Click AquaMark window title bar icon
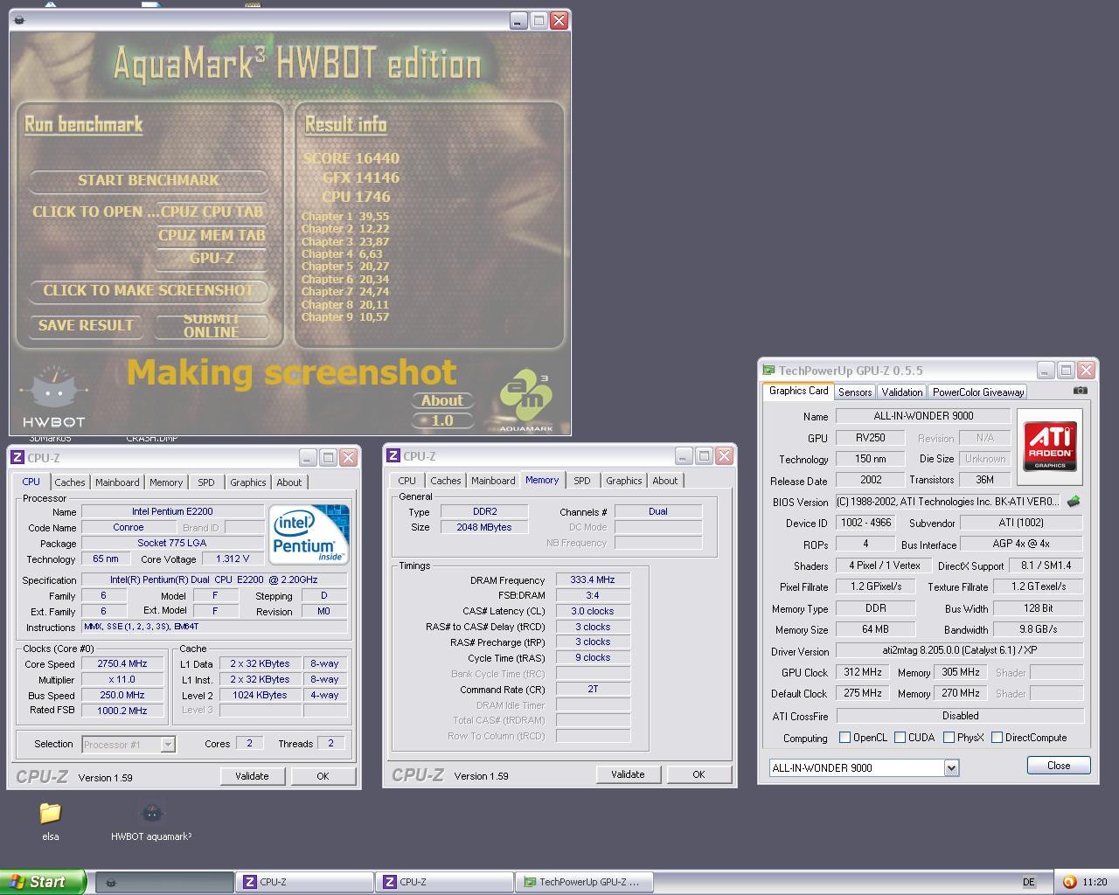 [x=19, y=20]
